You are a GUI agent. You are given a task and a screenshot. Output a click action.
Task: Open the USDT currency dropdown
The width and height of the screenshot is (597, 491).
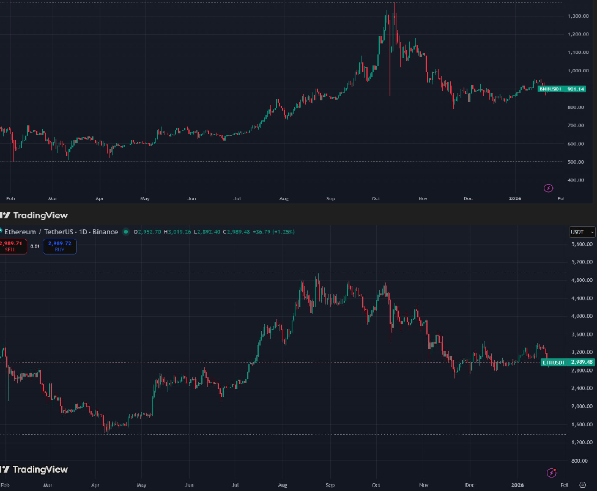coord(581,232)
